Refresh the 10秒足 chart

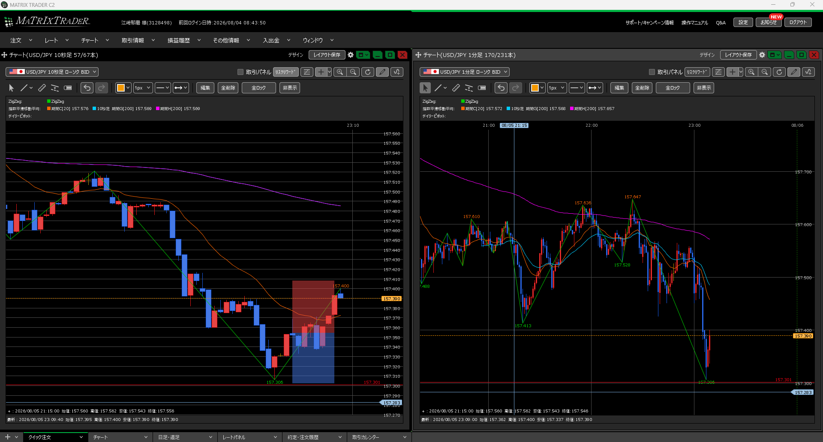(x=368, y=72)
